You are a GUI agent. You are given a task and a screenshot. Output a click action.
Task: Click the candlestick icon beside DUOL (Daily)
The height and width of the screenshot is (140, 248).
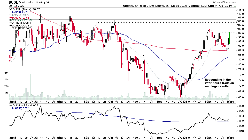point(11,9)
